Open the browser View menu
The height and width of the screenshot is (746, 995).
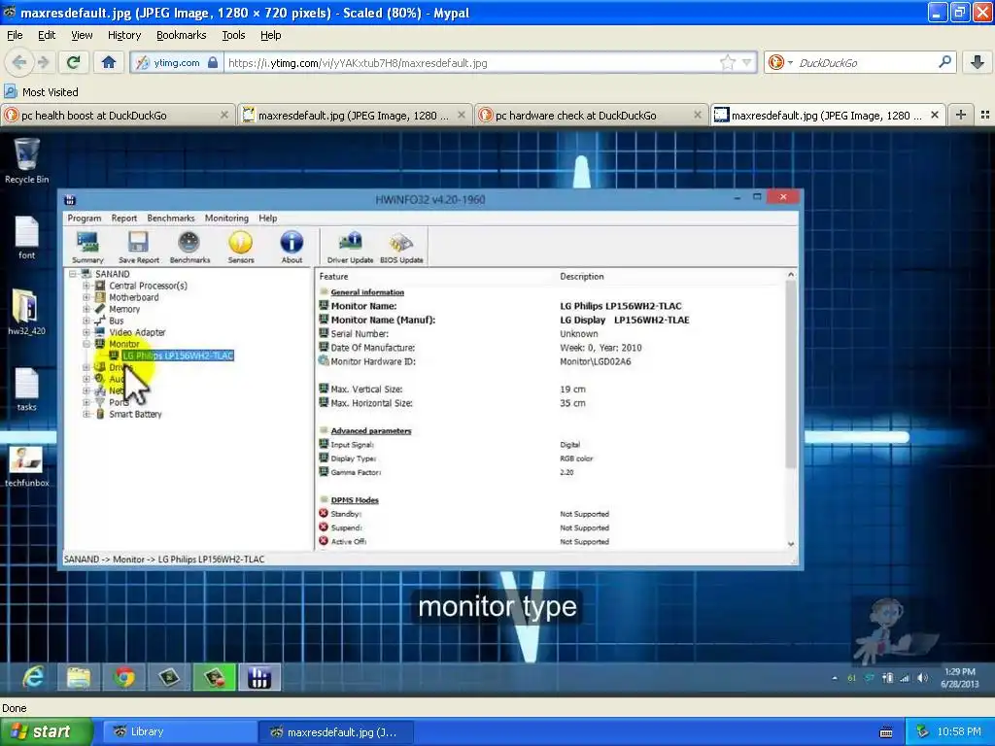82,35
